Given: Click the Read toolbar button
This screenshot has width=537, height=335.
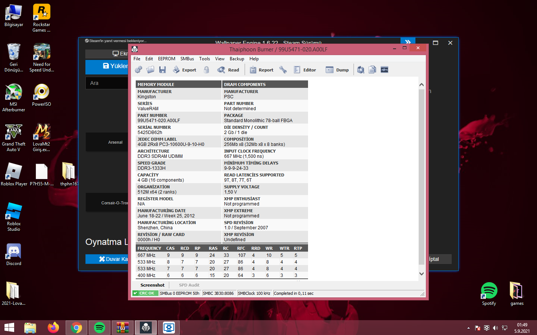Looking at the screenshot, I should point(228,70).
